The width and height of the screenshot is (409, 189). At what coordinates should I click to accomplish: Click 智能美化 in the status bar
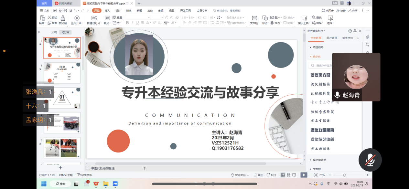pyautogui.click(x=240, y=175)
